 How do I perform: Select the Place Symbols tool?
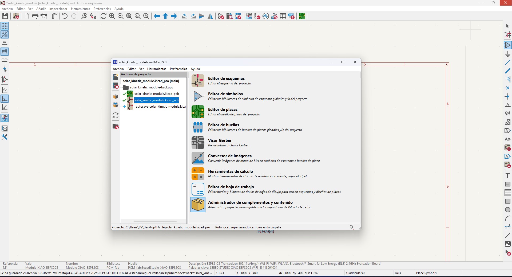click(507, 45)
